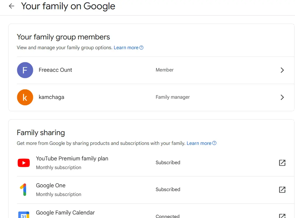295x218 pixels.
Task: Click the Google Family Calendar icon
Action: coord(24,215)
